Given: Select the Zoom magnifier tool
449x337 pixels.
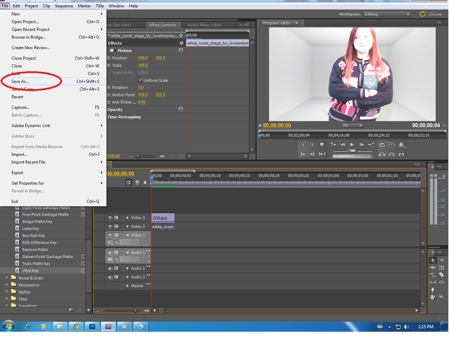Looking at the screenshot, I should [442, 297].
